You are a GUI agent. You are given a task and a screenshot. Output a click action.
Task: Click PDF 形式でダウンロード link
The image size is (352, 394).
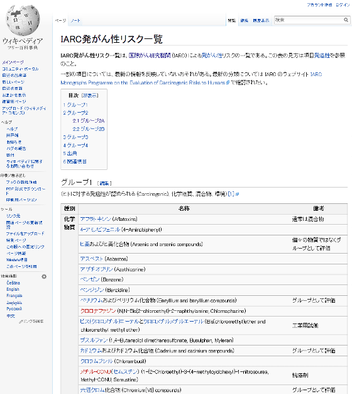(x=26, y=191)
